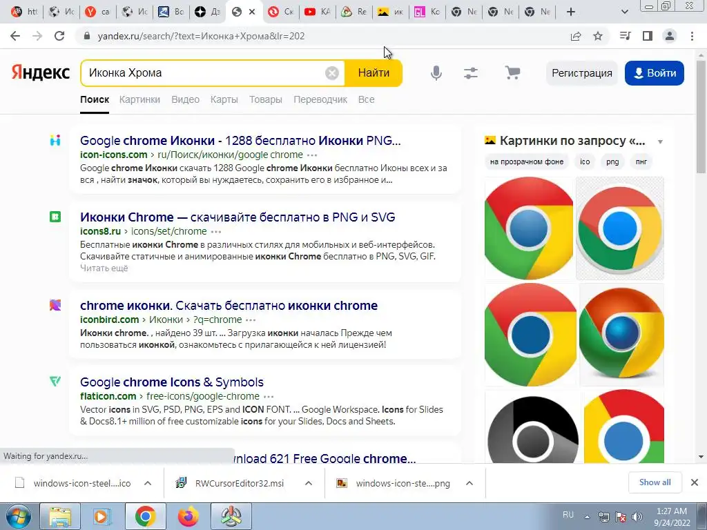Switch to the Карты tab
707x530 pixels.
click(224, 99)
